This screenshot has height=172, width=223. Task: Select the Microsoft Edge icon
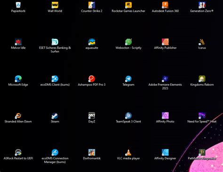click(18, 79)
